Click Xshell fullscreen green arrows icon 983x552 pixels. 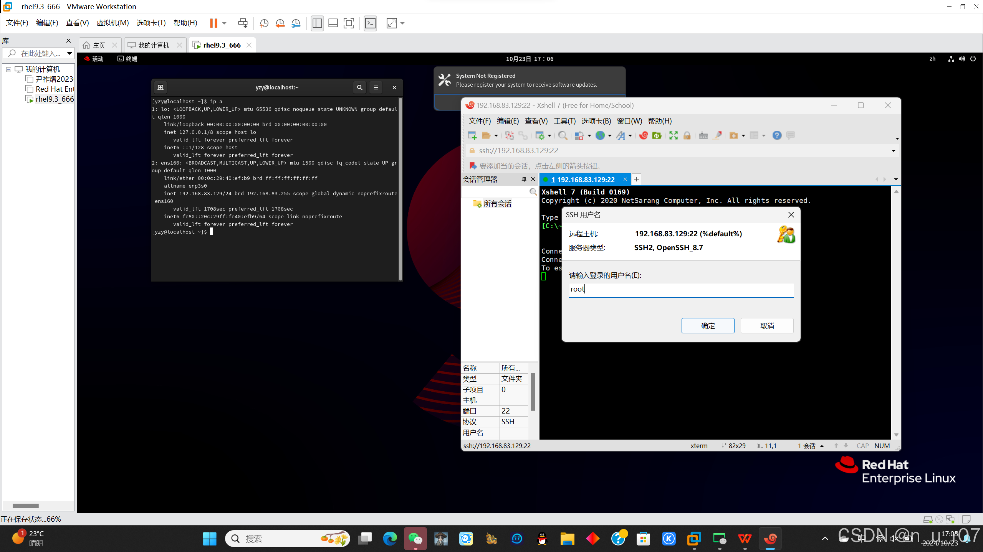[x=673, y=135]
